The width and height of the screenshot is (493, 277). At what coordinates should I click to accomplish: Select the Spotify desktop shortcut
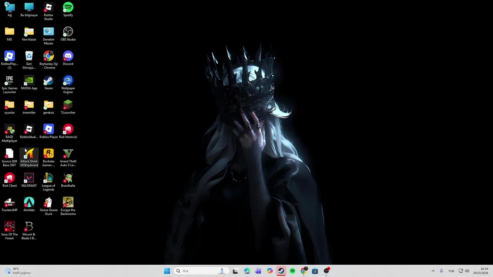[x=68, y=10]
